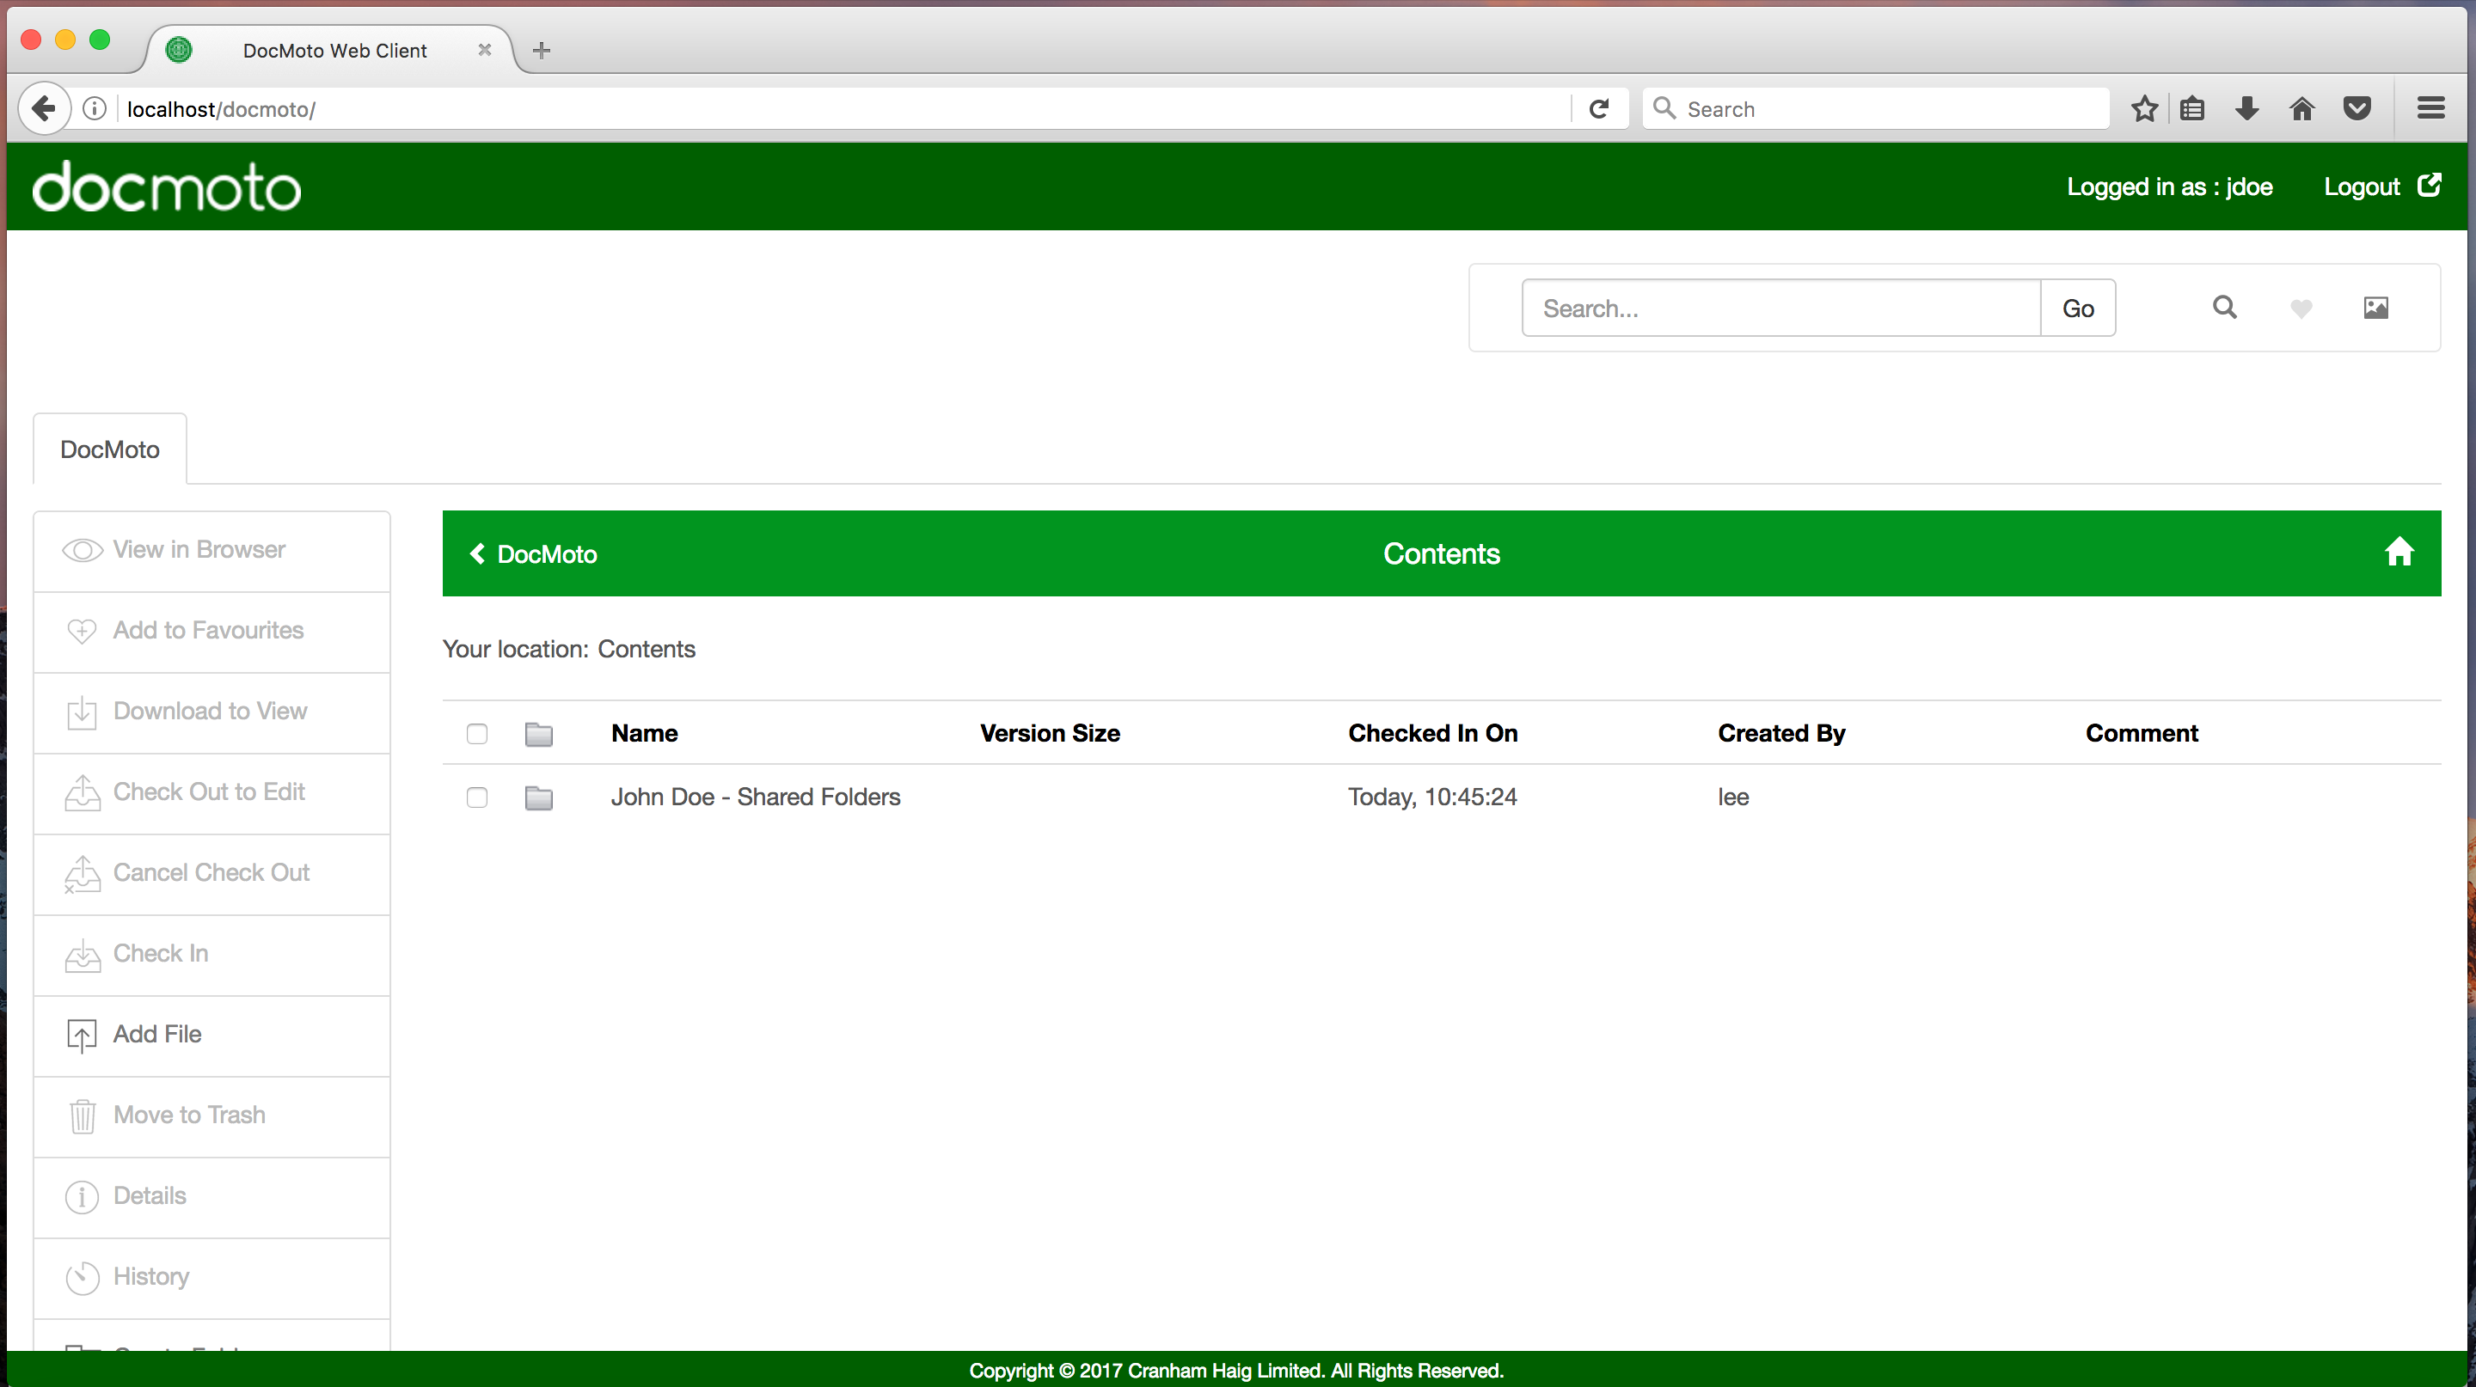Click the browser toolbar Search box
The width and height of the screenshot is (2476, 1387).
click(x=1875, y=108)
